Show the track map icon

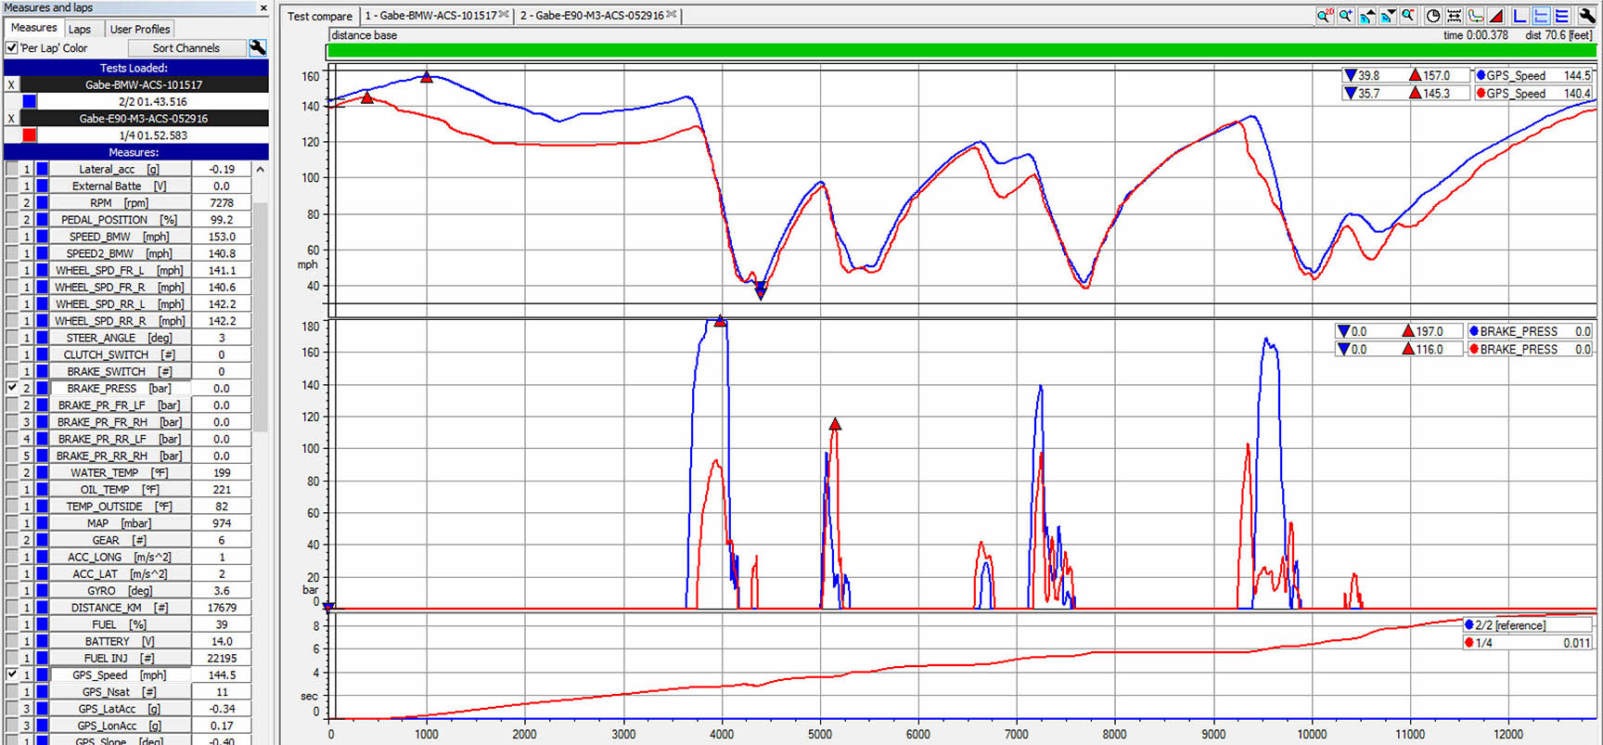click(x=1475, y=16)
